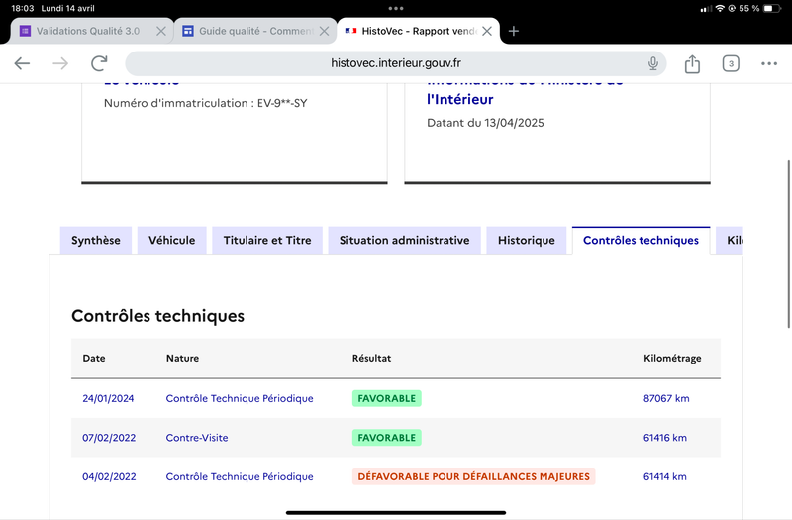Click the Kilométrage column header
Viewport: 792px width, 520px height.
coord(672,359)
